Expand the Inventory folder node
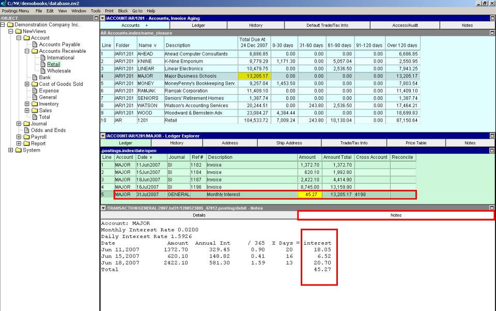Image resolution: width=496 pixels, height=311 pixels. pyautogui.click(x=27, y=104)
